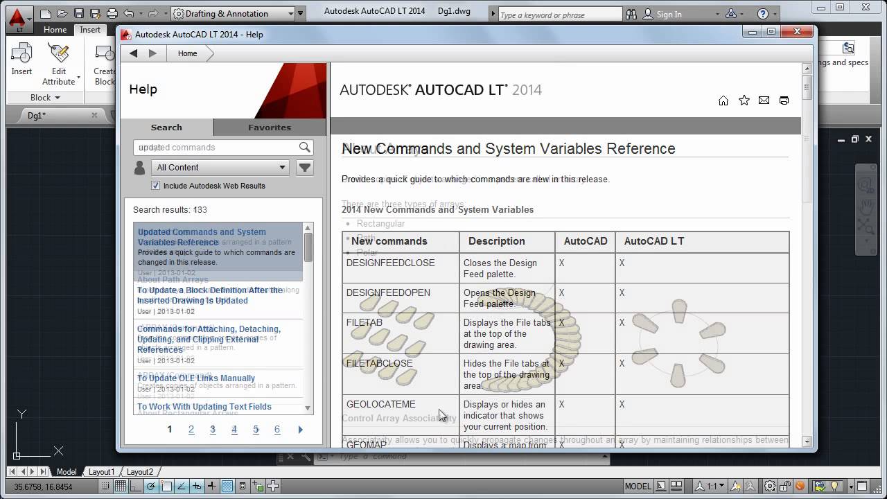Screen dimensions: 887x499
Task: Click the print icon in Help header
Action: (x=784, y=100)
